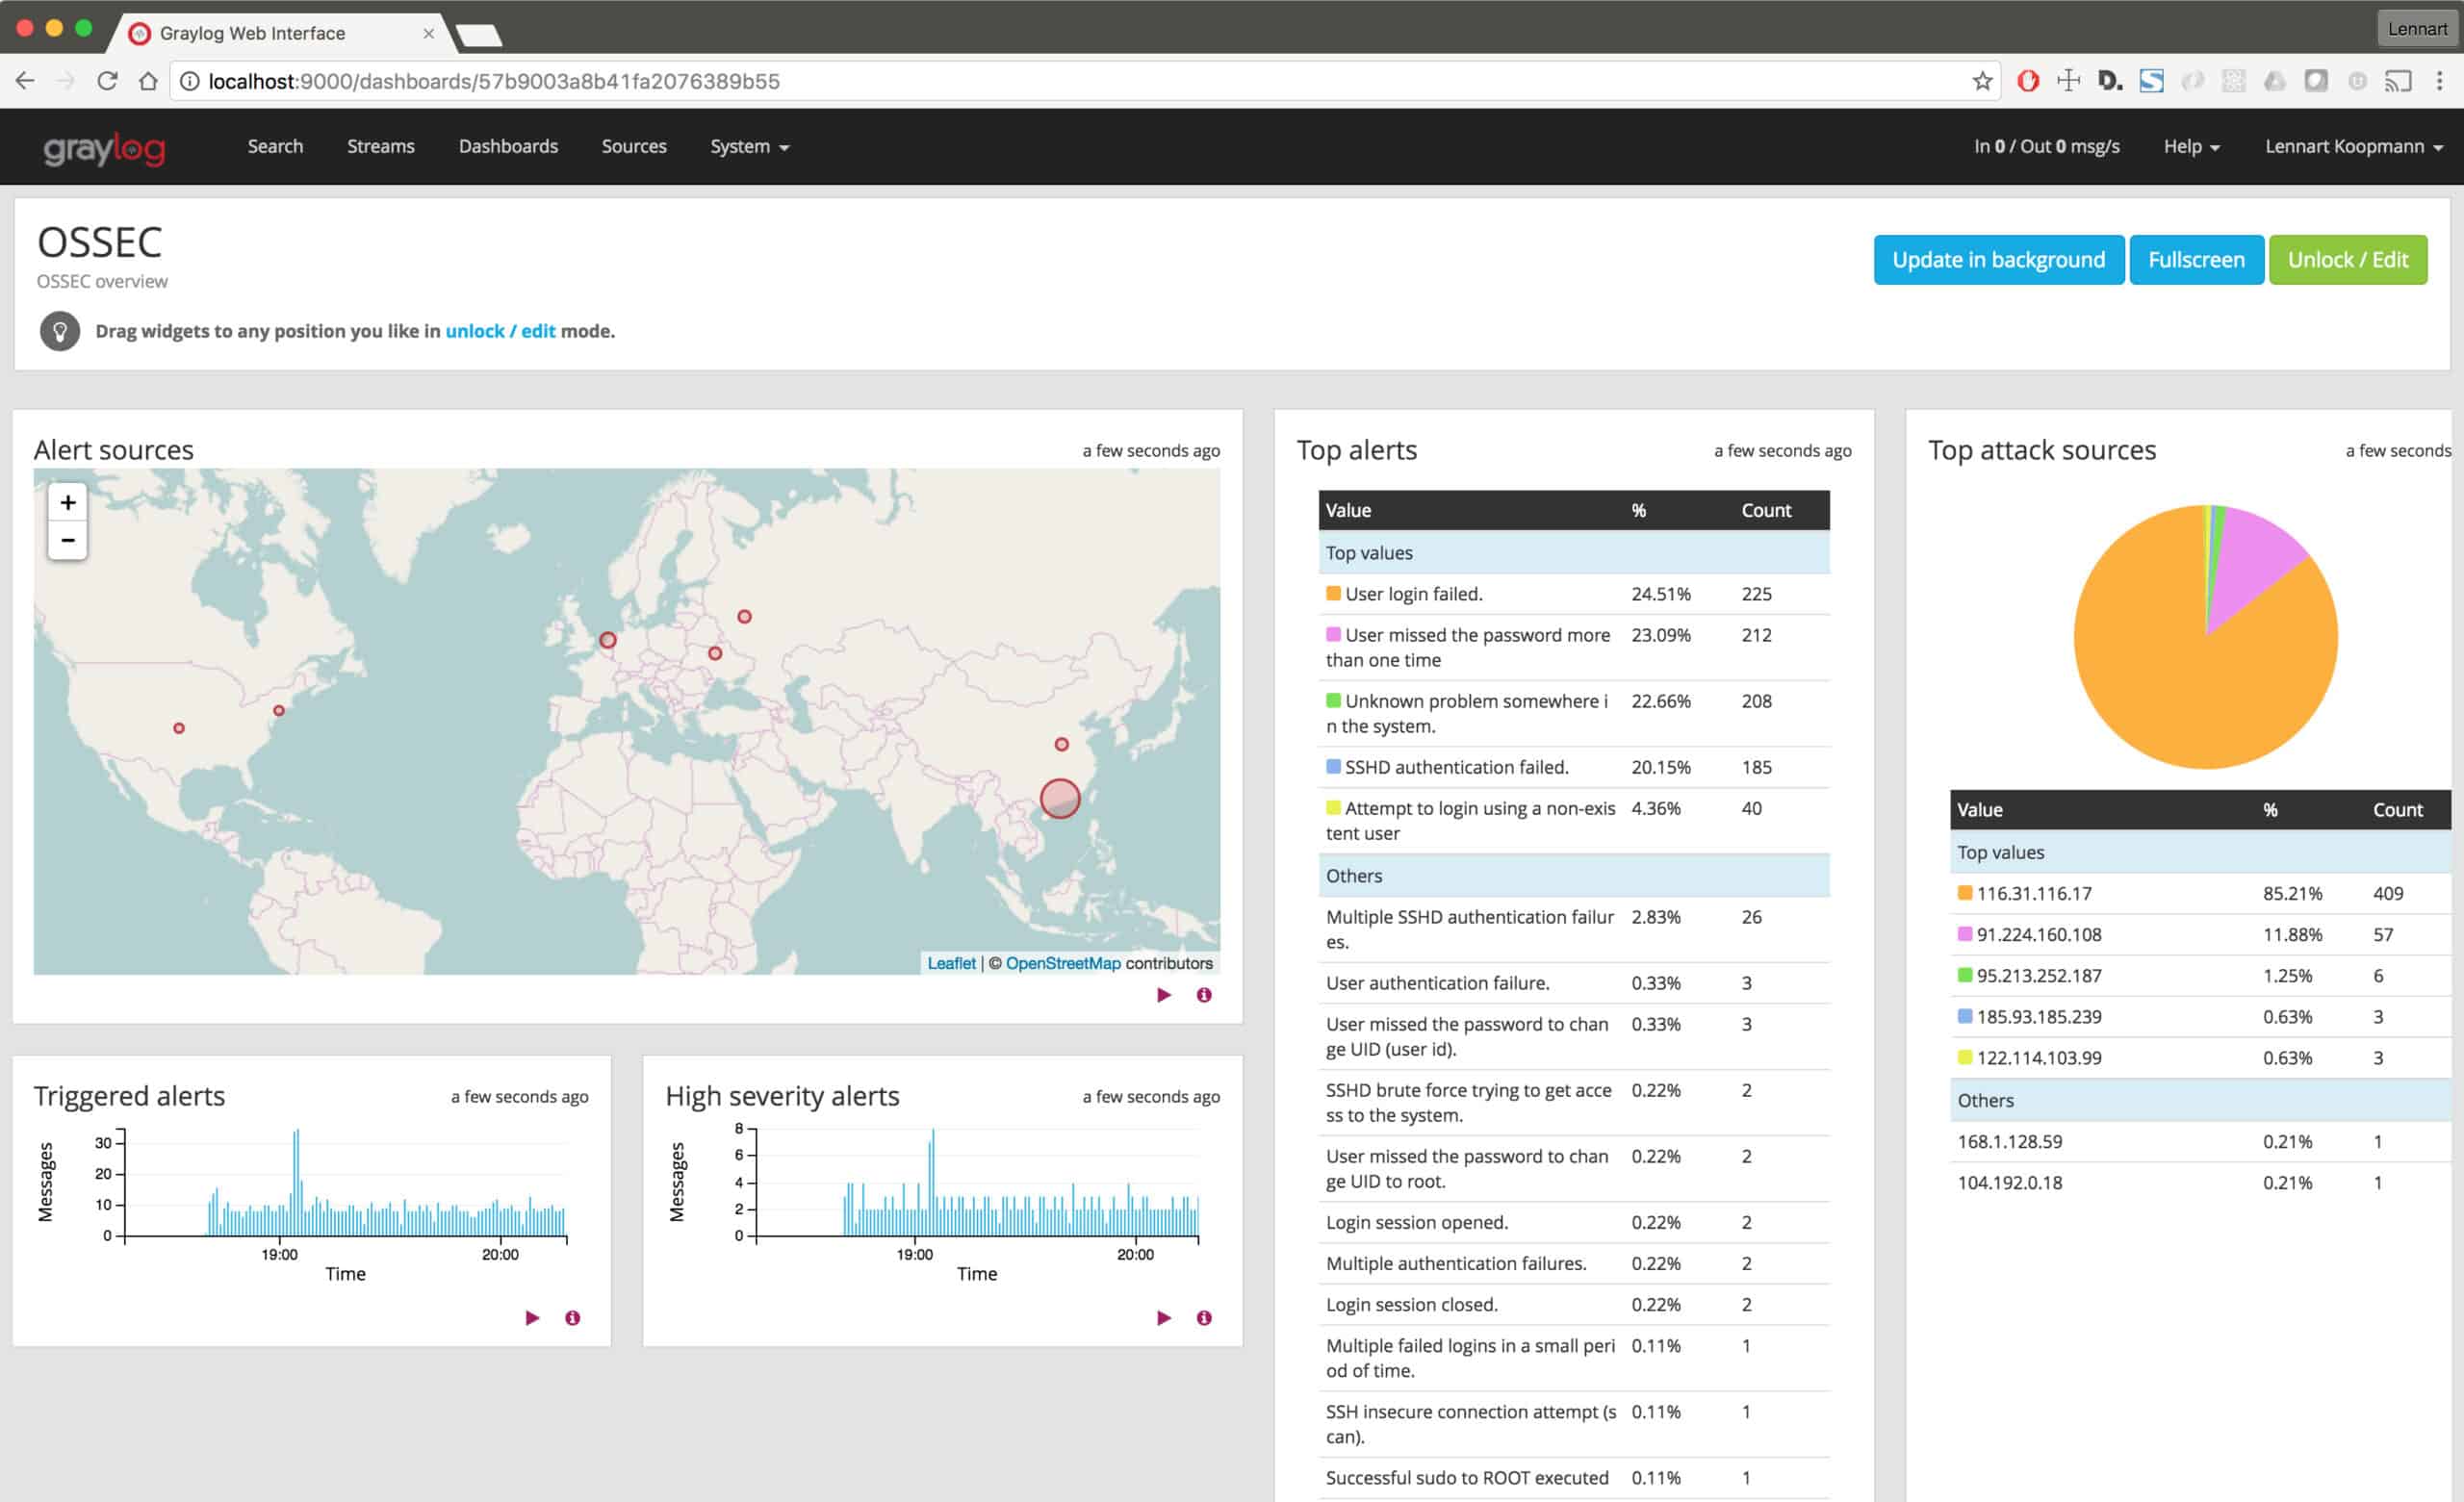Navigate to Dashboards
The height and width of the screenshot is (1502, 2464).
(x=508, y=147)
